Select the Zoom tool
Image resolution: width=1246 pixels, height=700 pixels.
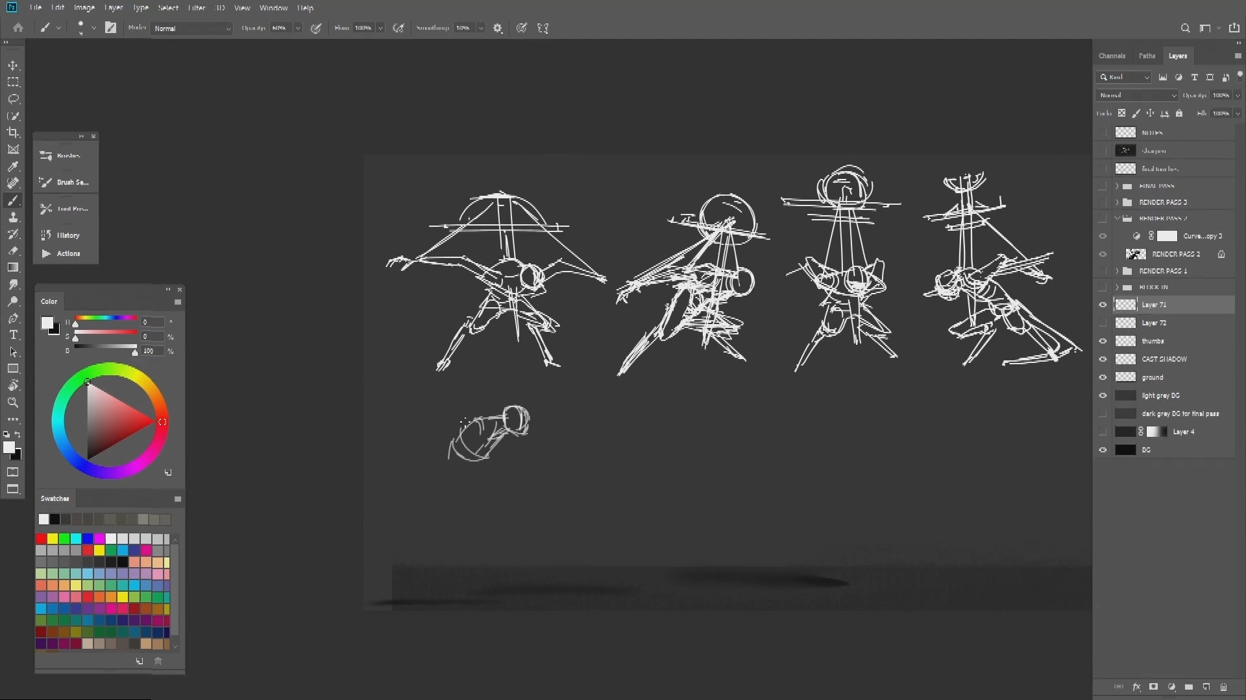(x=13, y=402)
